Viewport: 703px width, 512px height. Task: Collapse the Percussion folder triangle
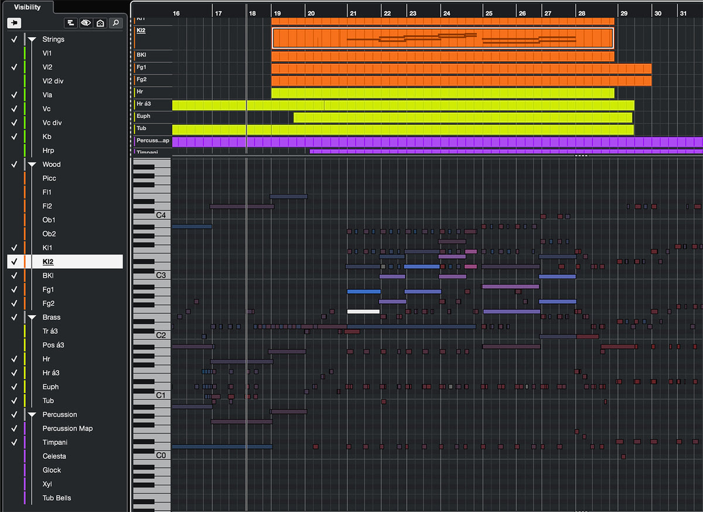[x=32, y=415]
